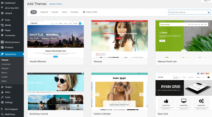The width and height of the screenshot is (212, 117).
Task: Open the Rich Snippets menu item
Action: click(x=12, y=109)
